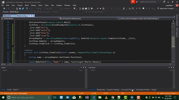The width and height of the screenshot is (179, 100).
Task: Open the Immediate Window tab
Action: (143, 90)
